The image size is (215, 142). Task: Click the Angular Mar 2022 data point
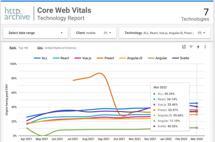(197, 128)
